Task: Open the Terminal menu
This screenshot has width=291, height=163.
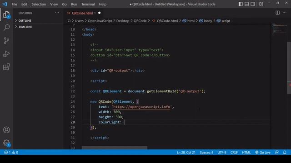Action: coord(88,4)
